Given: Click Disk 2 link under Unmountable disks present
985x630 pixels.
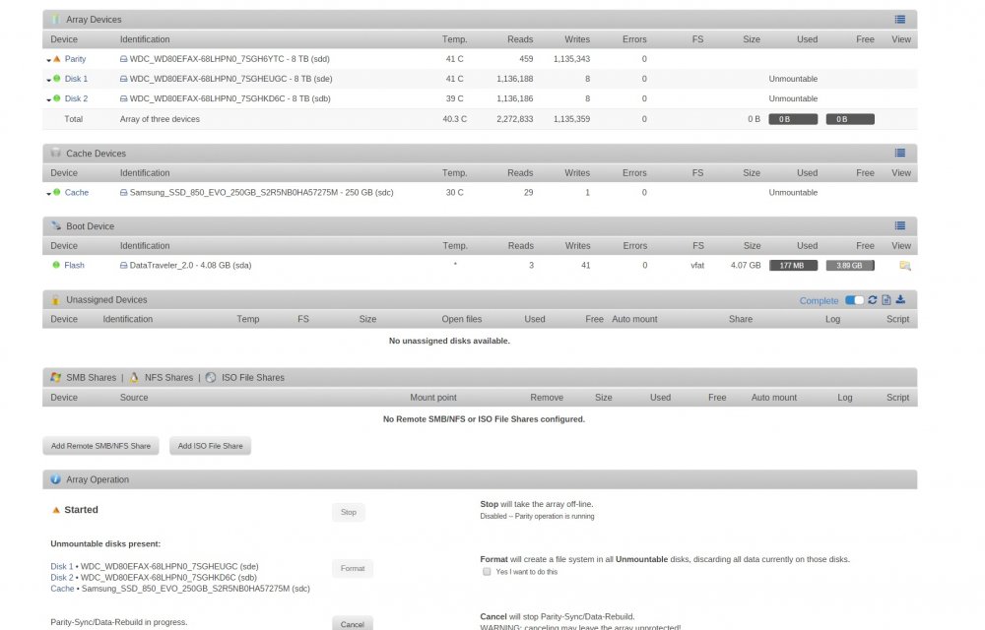Looking at the screenshot, I should click(61, 577).
